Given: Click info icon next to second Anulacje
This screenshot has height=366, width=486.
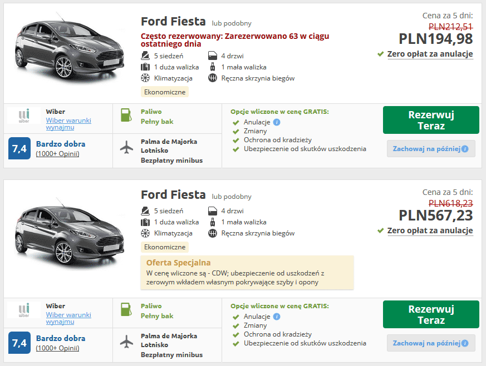Looking at the screenshot, I should 277,317.
